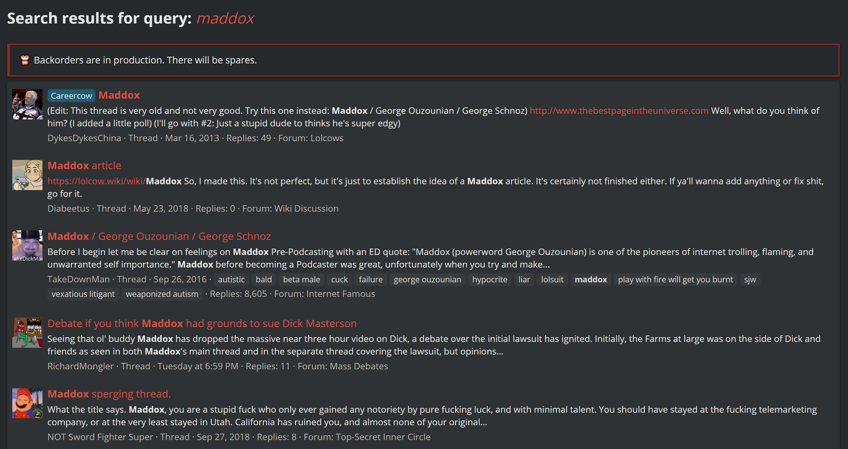Screen dimensions: 848x449
Task: Open TakeDownMan's avatar
Action: coord(27,245)
